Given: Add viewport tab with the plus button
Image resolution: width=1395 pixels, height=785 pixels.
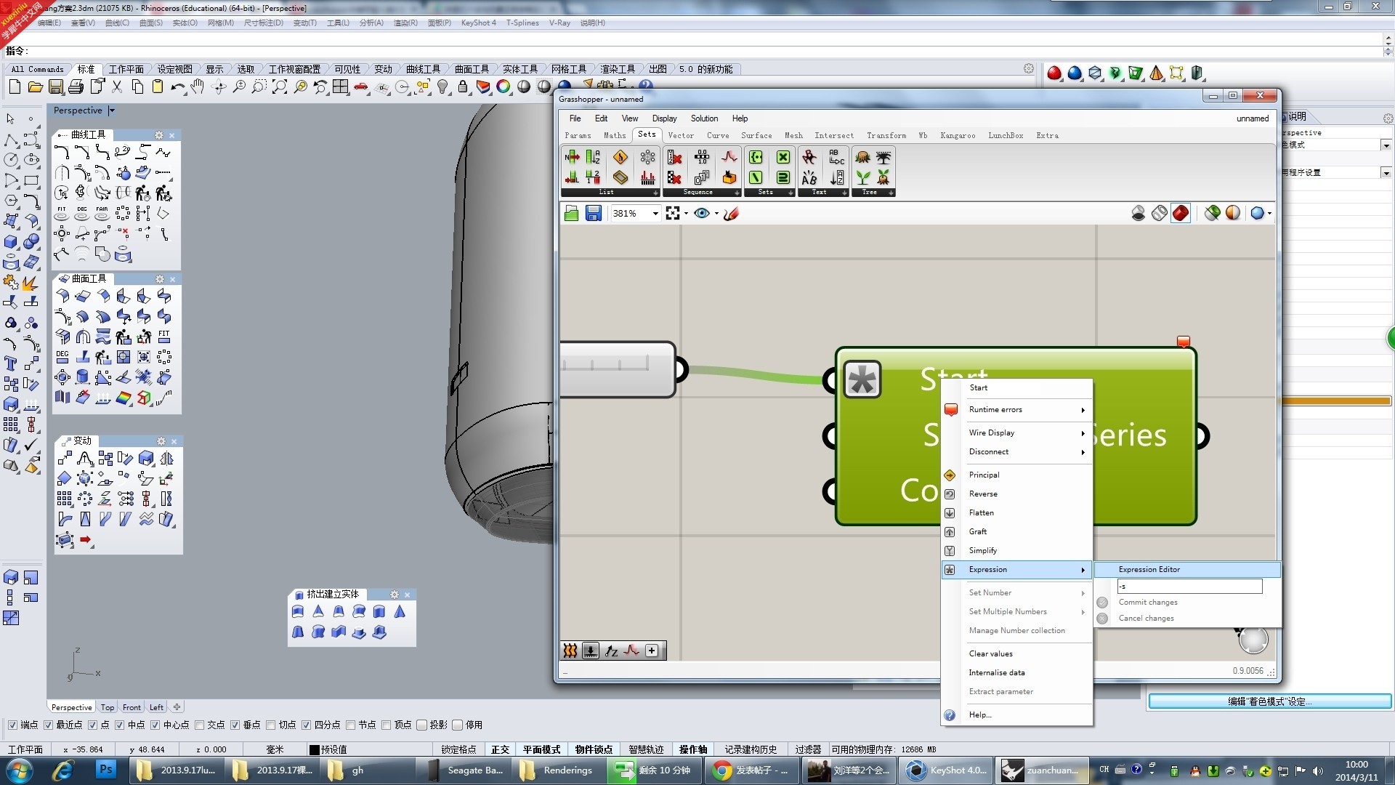Looking at the screenshot, I should click(x=177, y=706).
